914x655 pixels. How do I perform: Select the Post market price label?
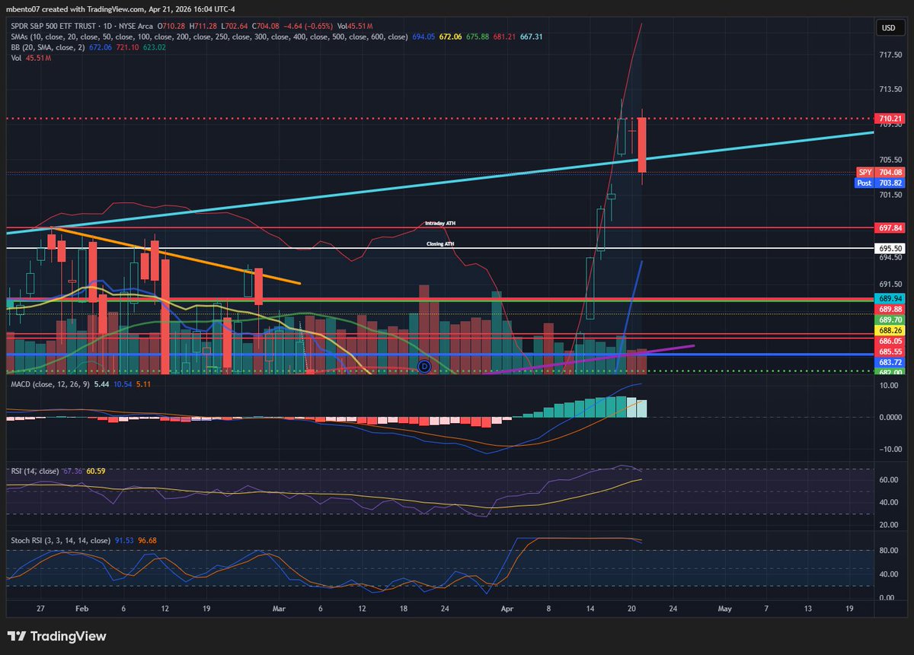tap(864, 183)
